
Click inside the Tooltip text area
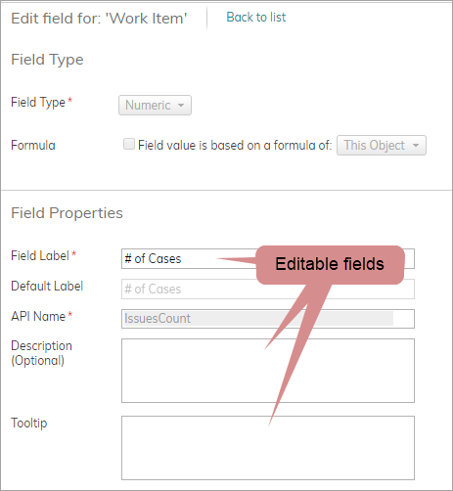pos(268,448)
